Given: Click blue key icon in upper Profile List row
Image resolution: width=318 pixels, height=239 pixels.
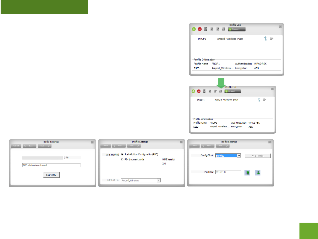Looking at the screenshot, I should 266,39.
